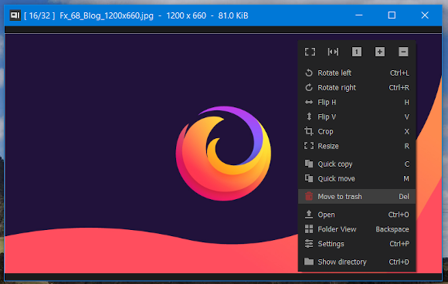
Task: Click the fit width icon
Action: (x=333, y=52)
